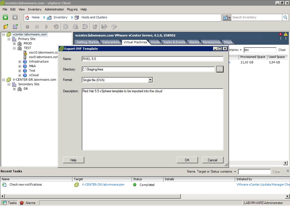The height and width of the screenshot is (206, 290).
Task: Click the Recent Tasks horizontal scrollbar
Action: point(93,196)
